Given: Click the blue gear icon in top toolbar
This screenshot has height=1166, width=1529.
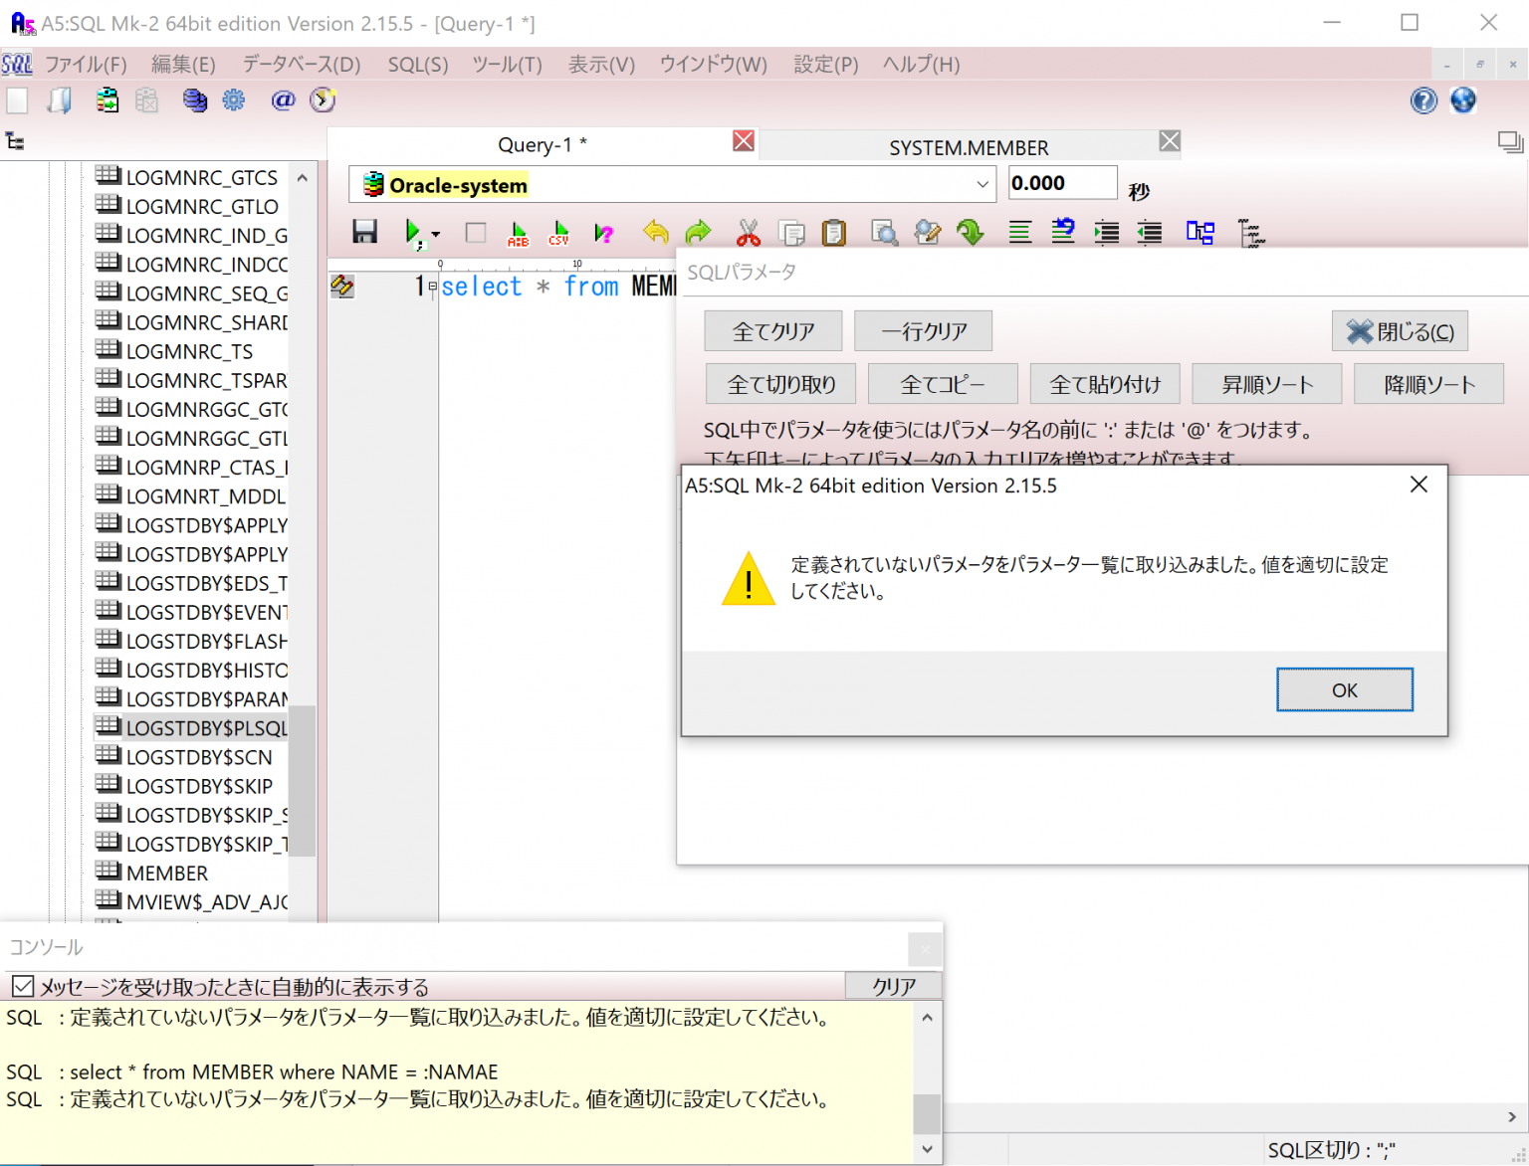Looking at the screenshot, I should pos(234,100).
